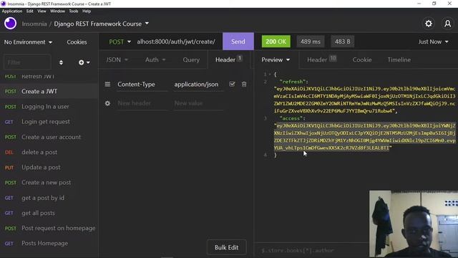This screenshot has width=458, height=258.
Task: Open the response Timeline tab
Action: (x=399, y=59)
